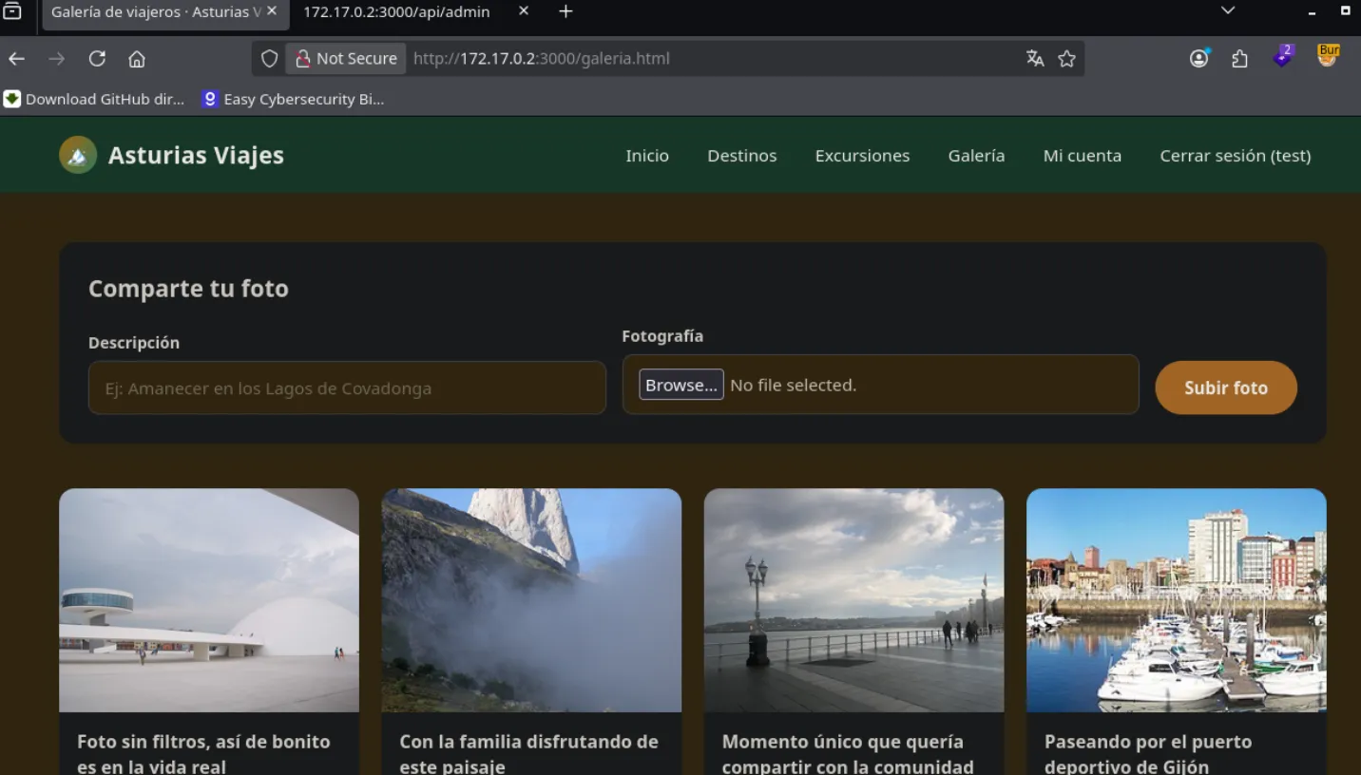This screenshot has width=1361, height=775.
Task: Open the Easy Cybersecurity bookmark
Action: point(293,99)
